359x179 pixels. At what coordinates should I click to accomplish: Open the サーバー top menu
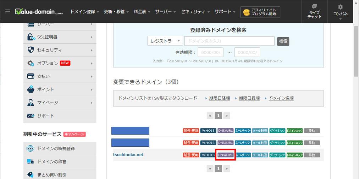[x=165, y=12]
